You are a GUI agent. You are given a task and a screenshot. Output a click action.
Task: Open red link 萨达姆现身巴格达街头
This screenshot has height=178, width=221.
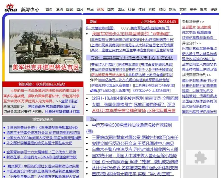tap(108, 75)
